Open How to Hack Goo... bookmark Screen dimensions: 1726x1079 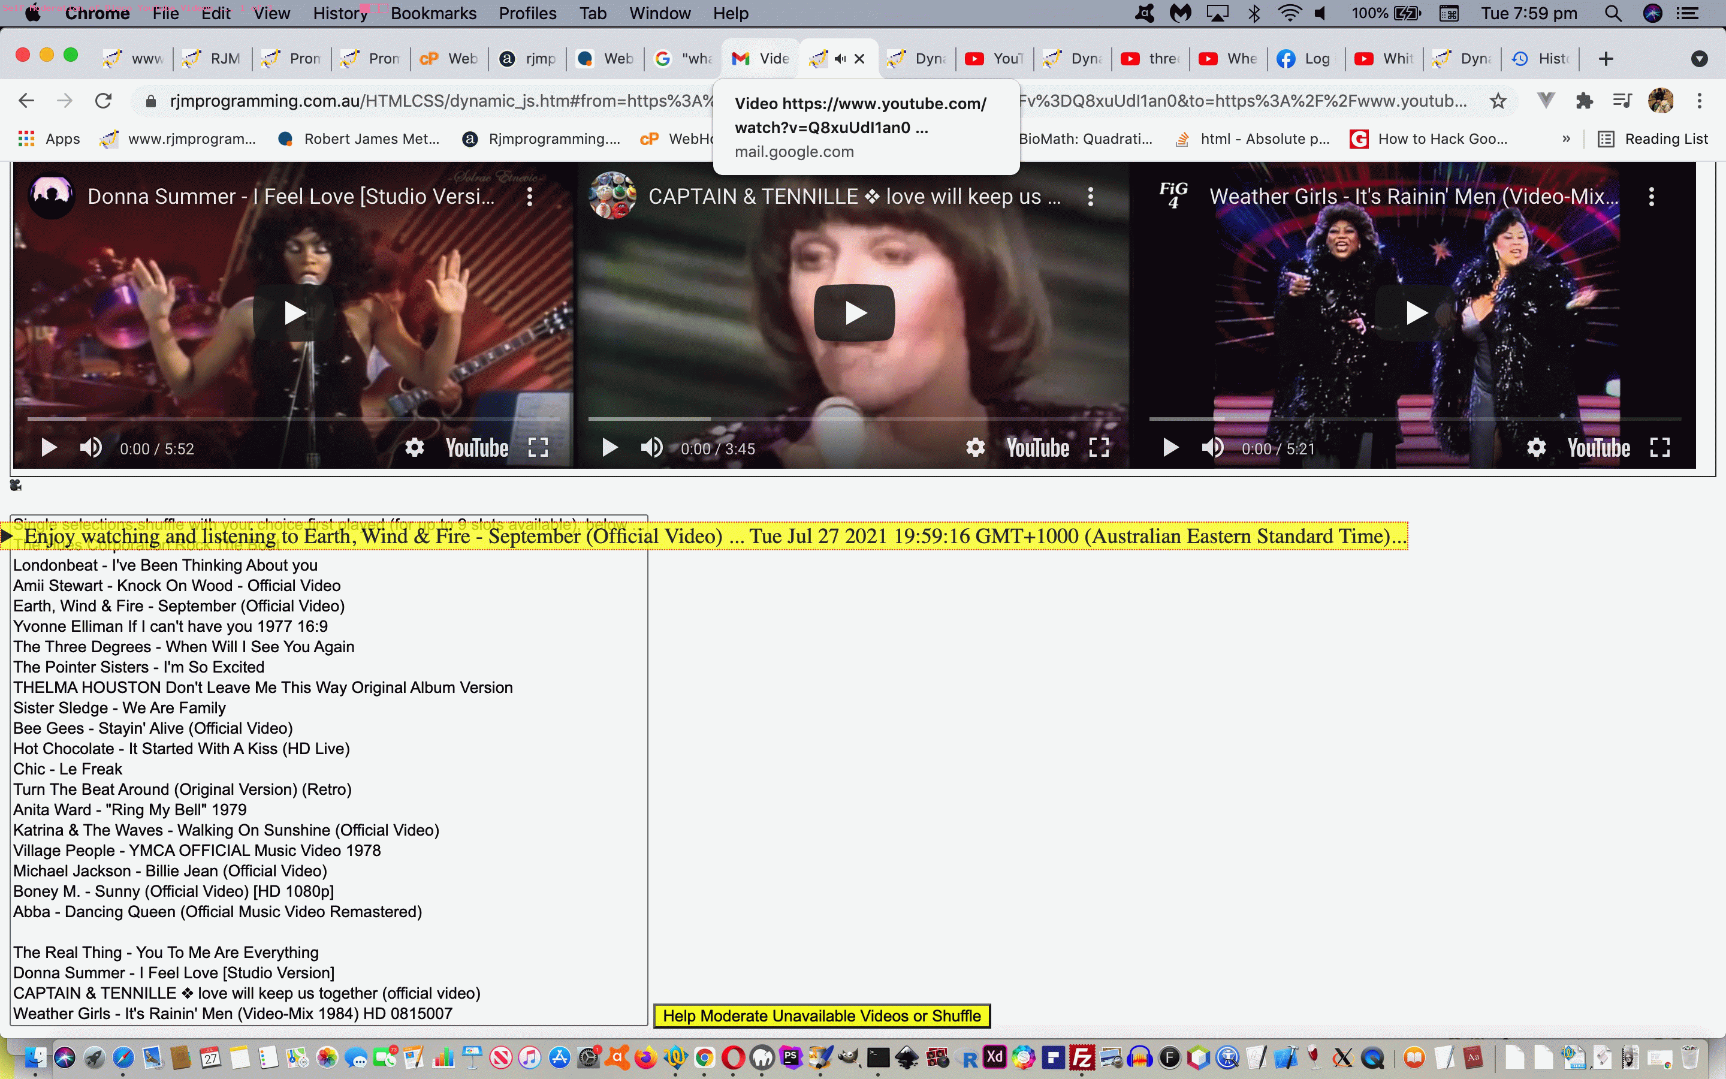coord(1429,139)
